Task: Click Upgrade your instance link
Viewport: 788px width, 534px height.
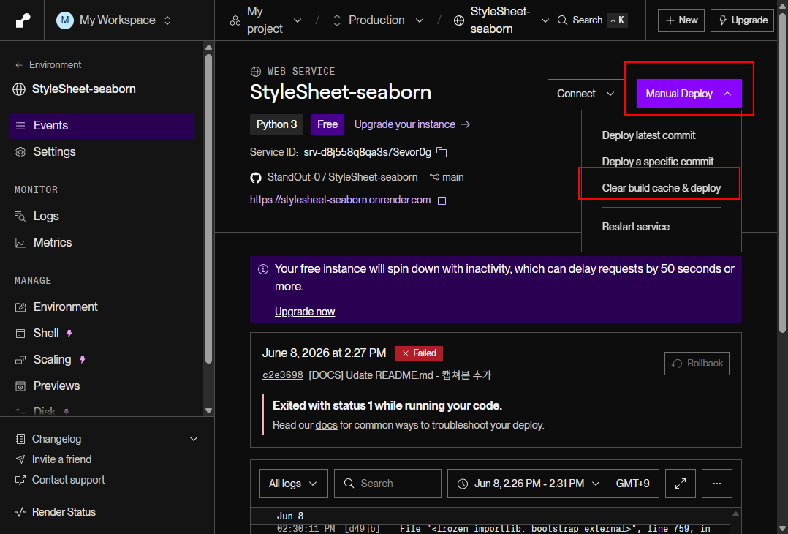Action: pos(412,124)
